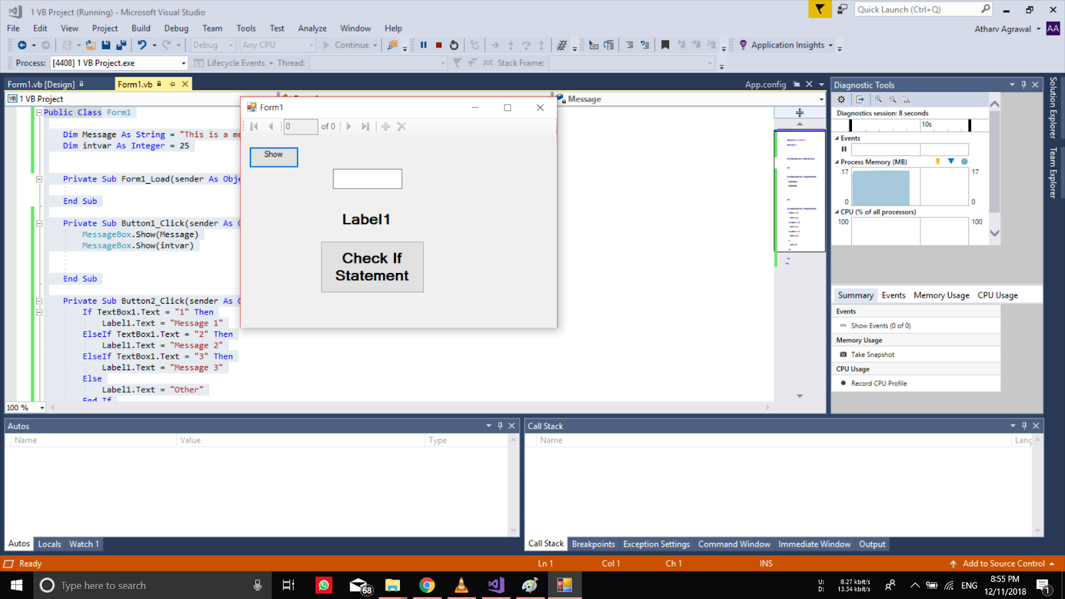Click the Step Into debug icon
Screen dimensions: 1065x599
[x=511, y=45]
